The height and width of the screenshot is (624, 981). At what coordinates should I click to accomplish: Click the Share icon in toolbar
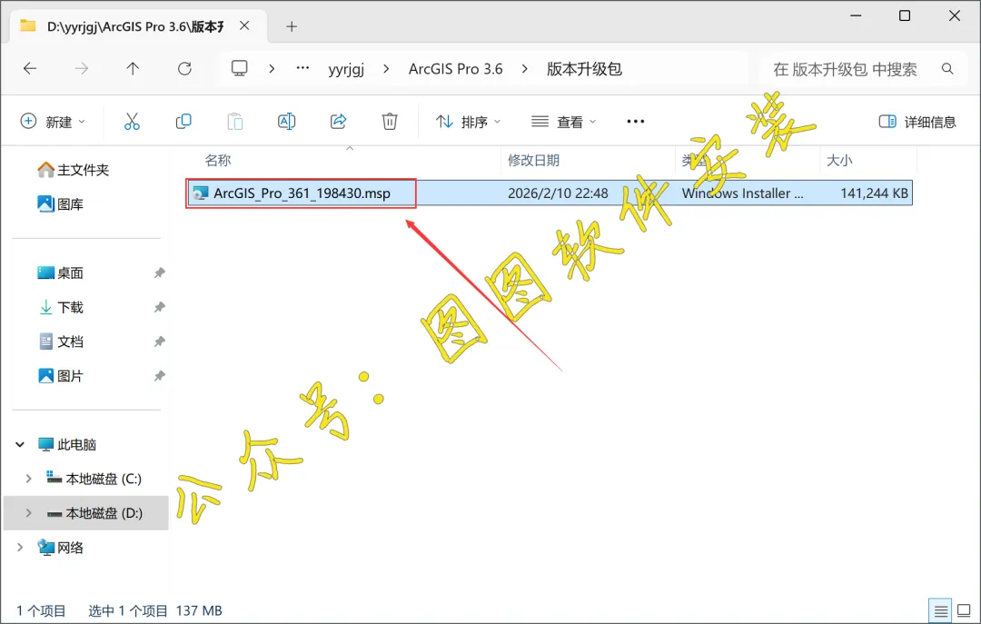click(x=339, y=122)
